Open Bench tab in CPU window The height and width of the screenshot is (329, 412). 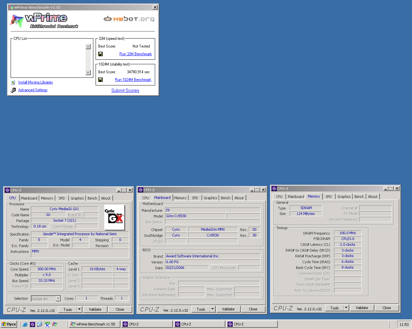pos(92,198)
